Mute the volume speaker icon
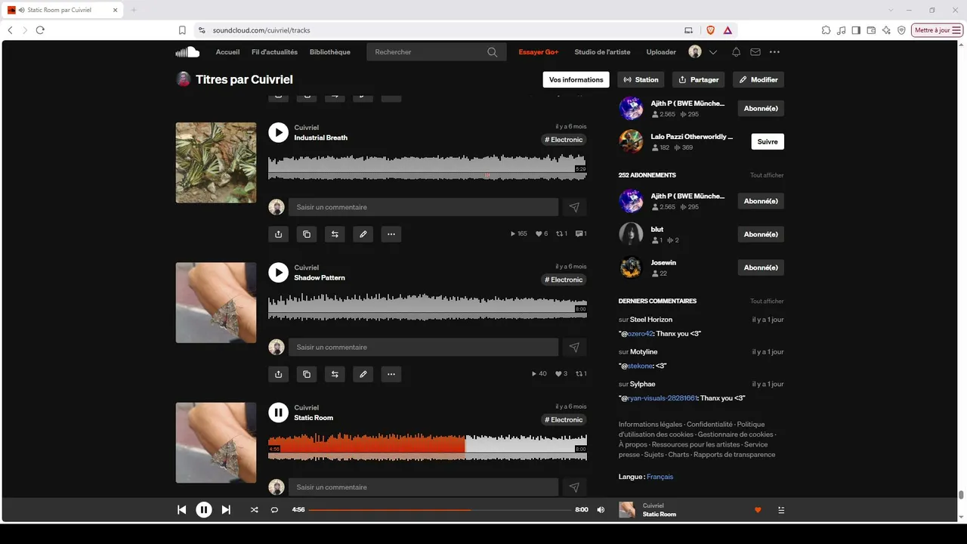Image resolution: width=967 pixels, height=544 pixels. tap(601, 510)
